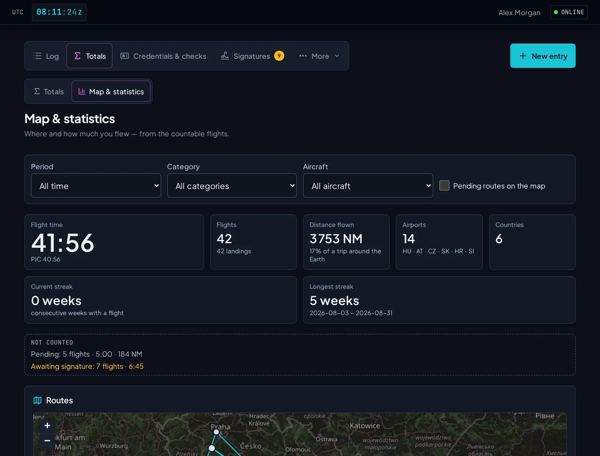Click the UTC clock display

click(x=59, y=12)
